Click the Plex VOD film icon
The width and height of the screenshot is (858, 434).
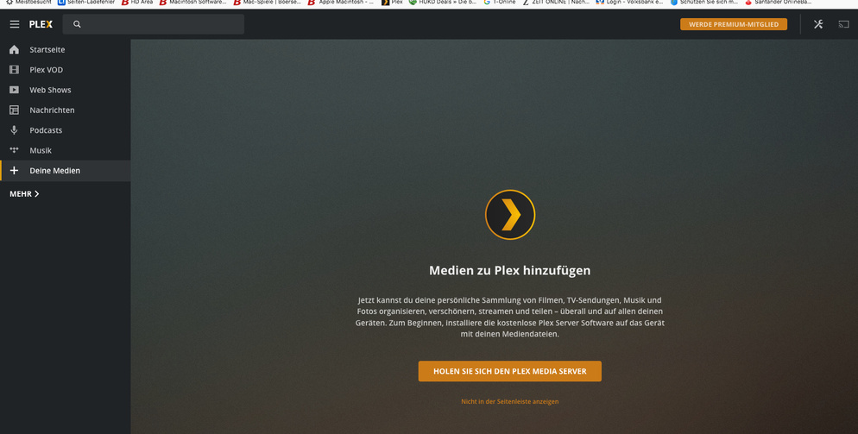pyautogui.click(x=14, y=70)
